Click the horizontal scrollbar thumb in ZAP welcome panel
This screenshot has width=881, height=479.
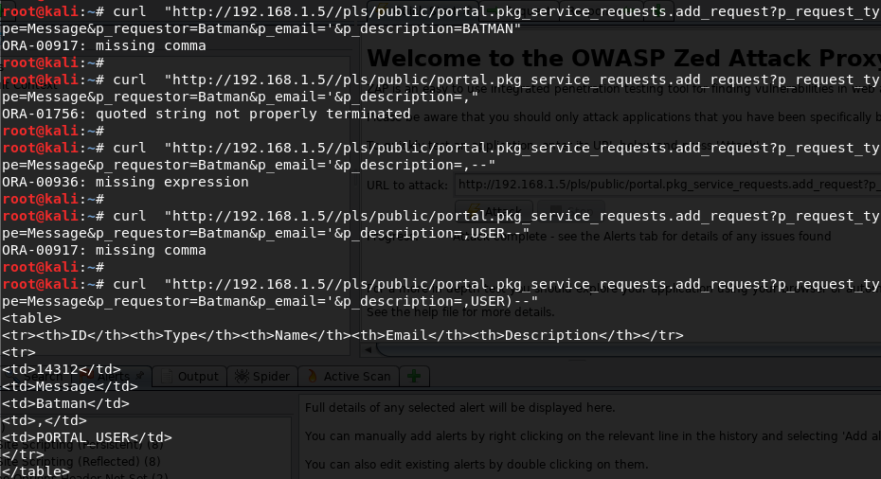[628, 350]
